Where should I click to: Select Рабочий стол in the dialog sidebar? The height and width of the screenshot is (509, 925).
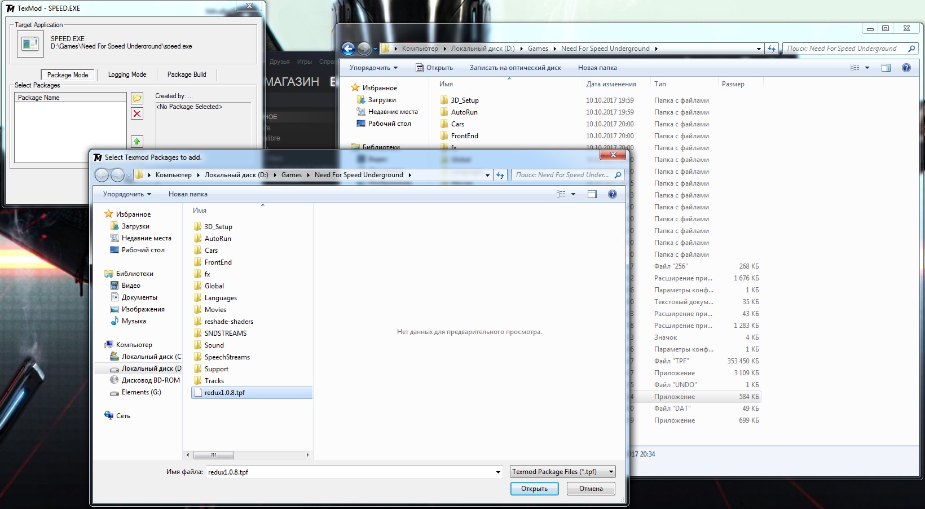[143, 250]
